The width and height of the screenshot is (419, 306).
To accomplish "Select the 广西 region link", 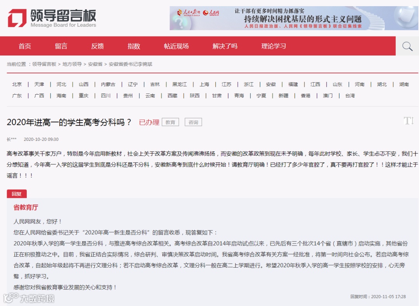I will [x=39, y=95].
